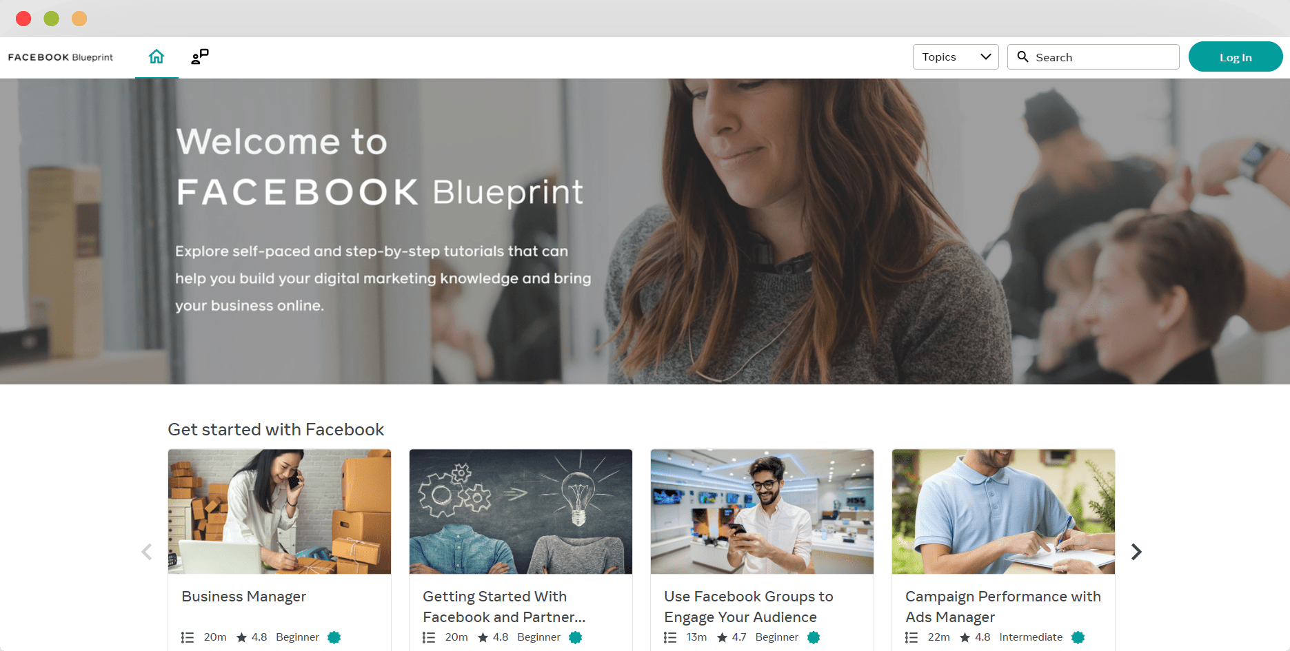
Task: Click the Intermediate level label
Action: point(1031,637)
